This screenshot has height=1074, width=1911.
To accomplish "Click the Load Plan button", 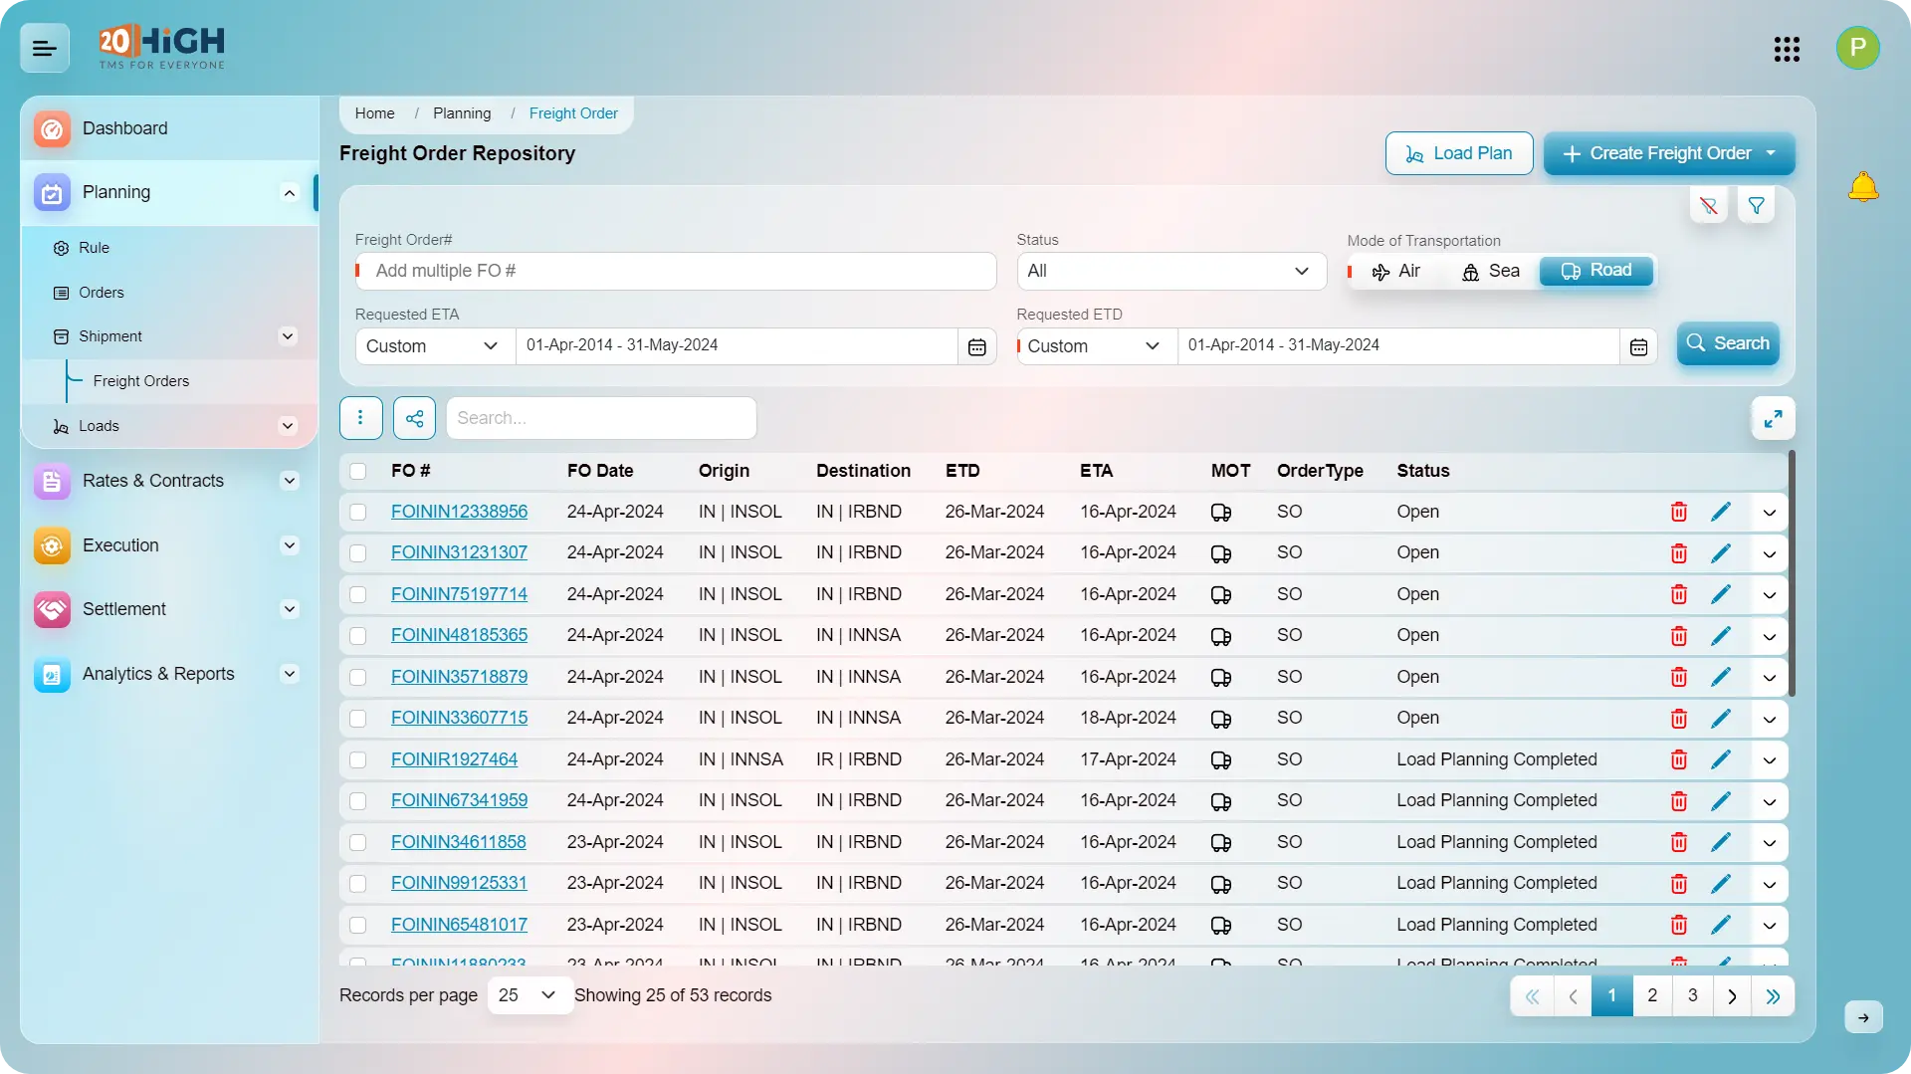I will pyautogui.click(x=1459, y=153).
